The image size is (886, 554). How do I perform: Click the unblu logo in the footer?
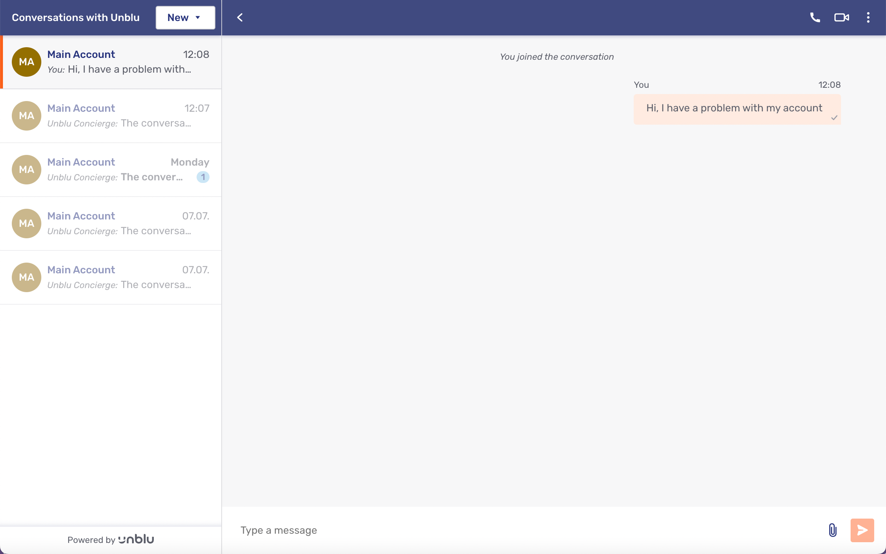136,539
